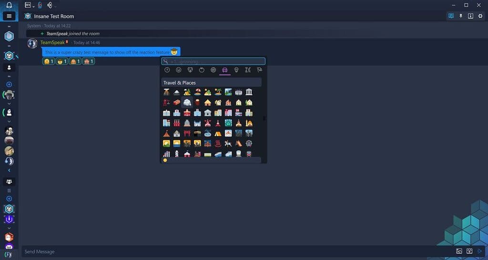Click the first reaction on the message
Screen dimensions: 488x260
click(49, 62)
